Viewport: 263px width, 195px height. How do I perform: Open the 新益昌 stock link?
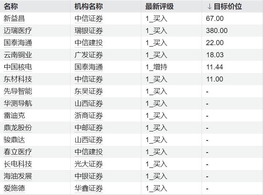[14, 19]
